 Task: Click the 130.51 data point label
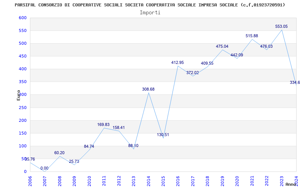(163, 135)
